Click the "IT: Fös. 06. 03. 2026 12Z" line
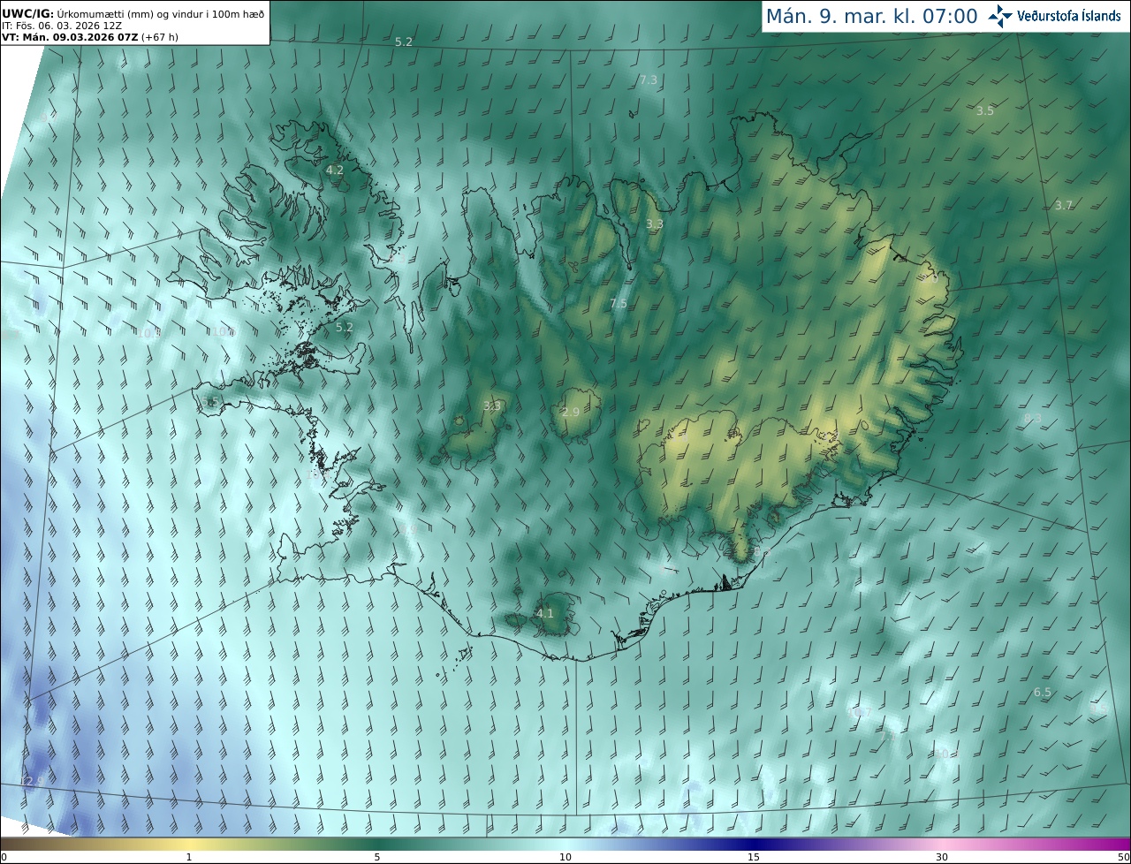 point(62,25)
